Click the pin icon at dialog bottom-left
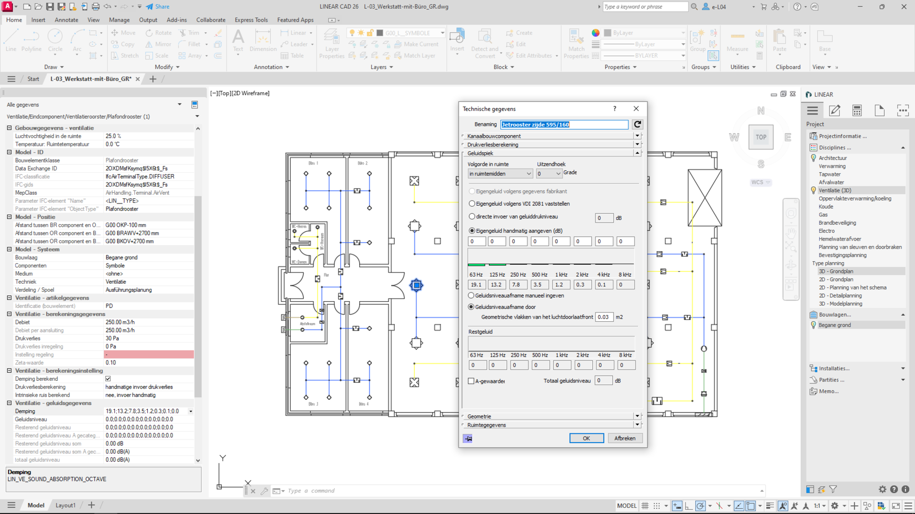915x514 pixels. point(468,438)
